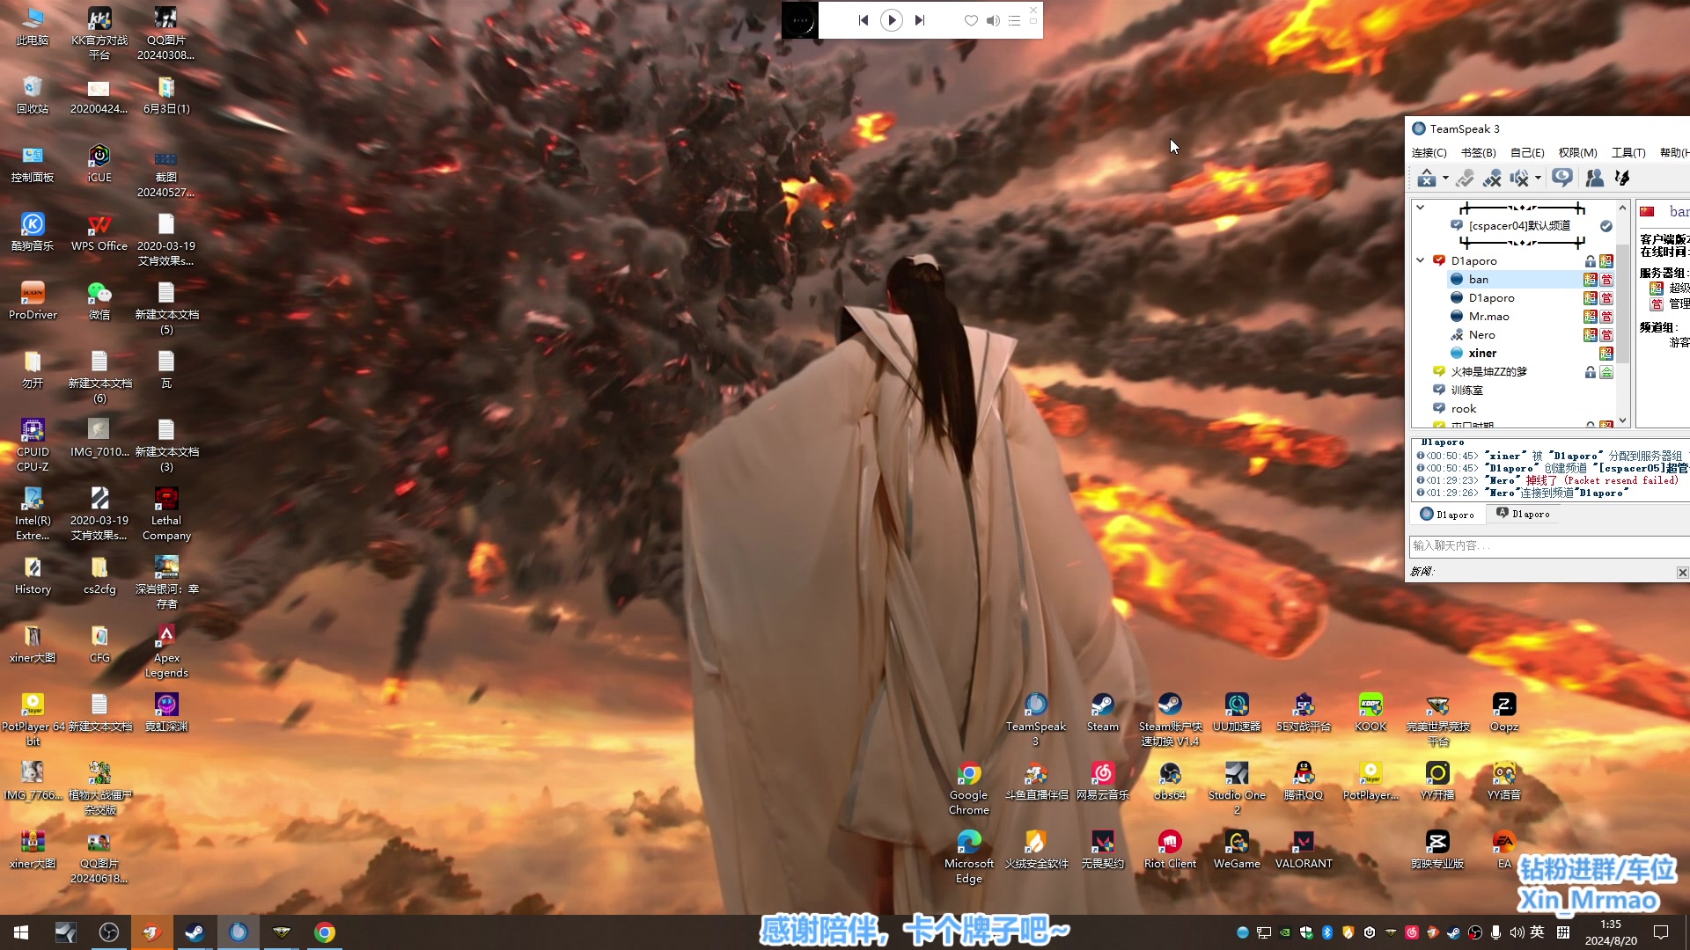
Task: Open notification center in taskbar
Action: point(1661,932)
